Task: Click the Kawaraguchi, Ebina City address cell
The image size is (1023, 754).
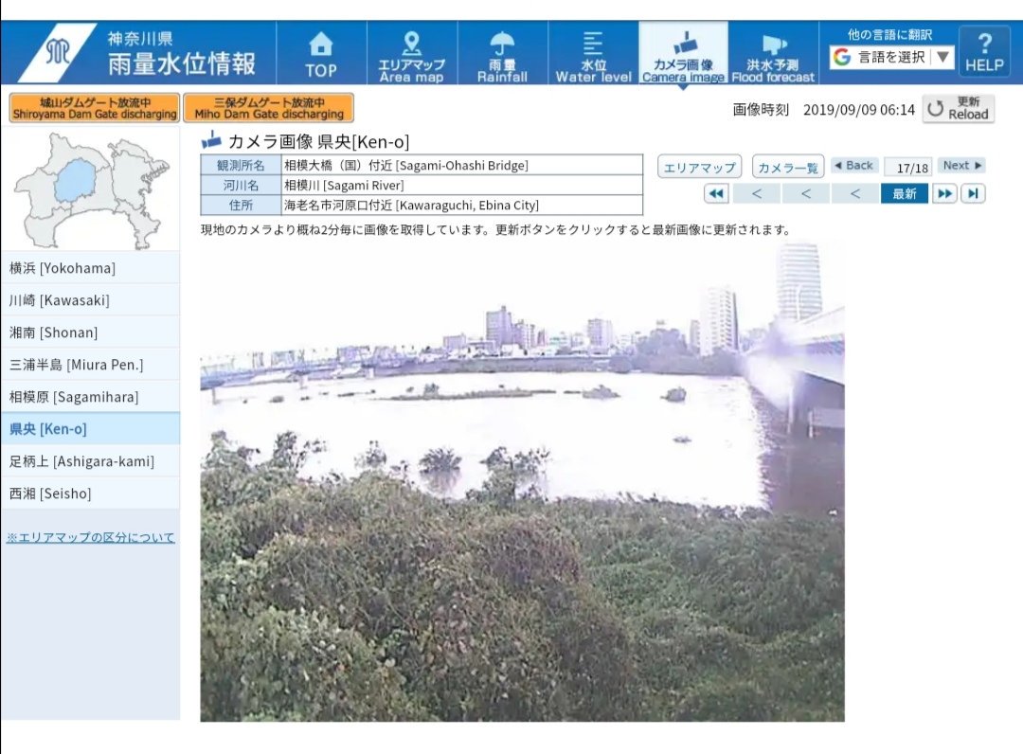Action: (461, 205)
